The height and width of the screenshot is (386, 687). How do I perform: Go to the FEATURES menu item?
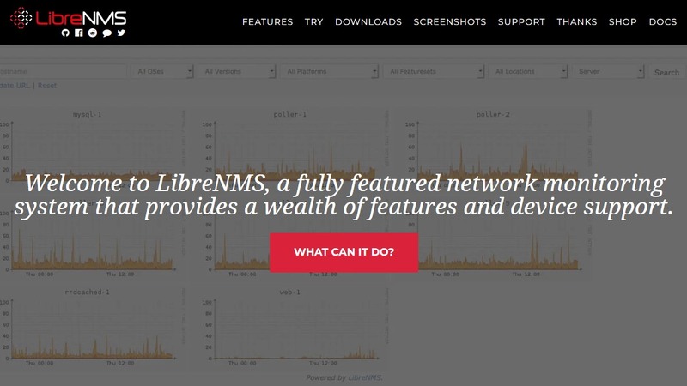click(x=267, y=22)
